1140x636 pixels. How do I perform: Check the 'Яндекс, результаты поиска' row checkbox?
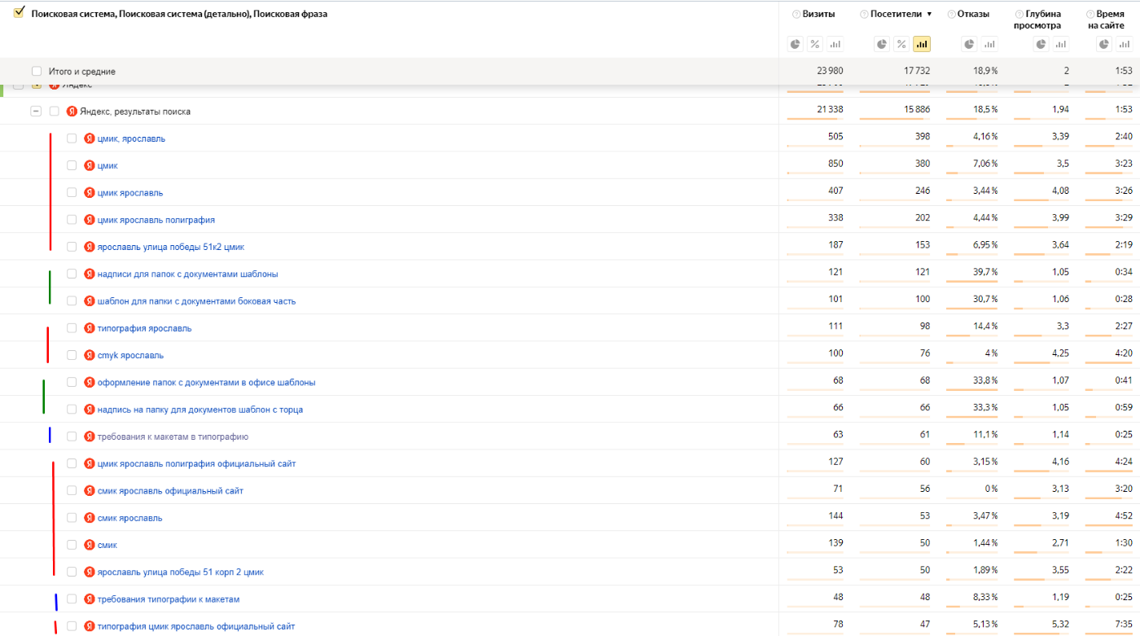coord(54,112)
